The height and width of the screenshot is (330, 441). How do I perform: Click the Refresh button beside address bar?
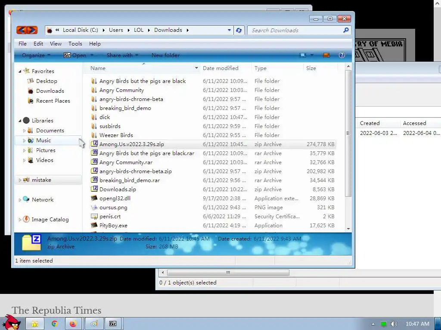(x=239, y=30)
